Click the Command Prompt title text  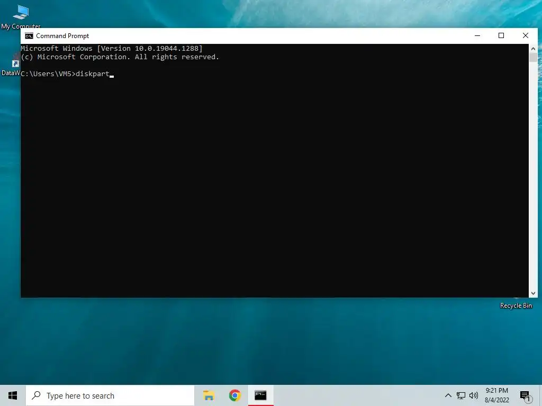point(62,36)
